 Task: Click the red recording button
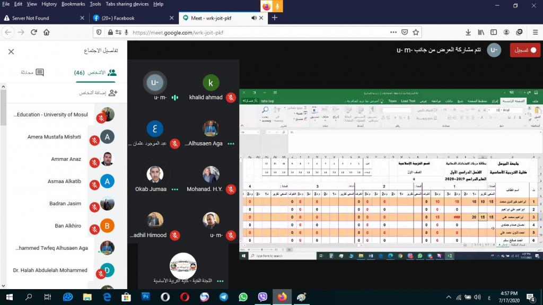pos(525,50)
